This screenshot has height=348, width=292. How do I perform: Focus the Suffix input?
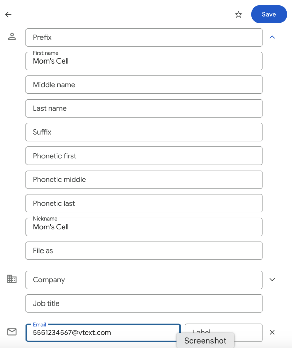[x=144, y=132]
